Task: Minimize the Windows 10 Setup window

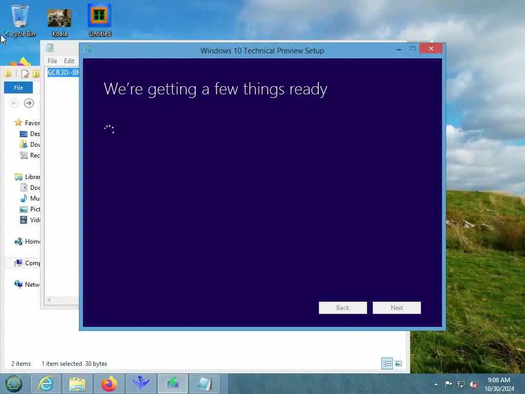Action: (x=399, y=49)
